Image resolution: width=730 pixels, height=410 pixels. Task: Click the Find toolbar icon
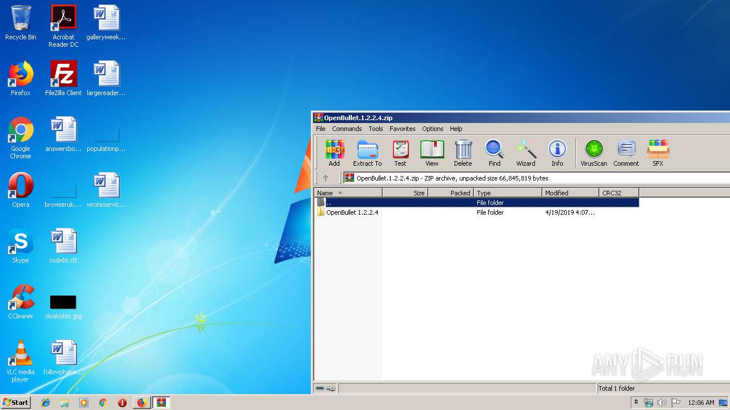(494, 153)
